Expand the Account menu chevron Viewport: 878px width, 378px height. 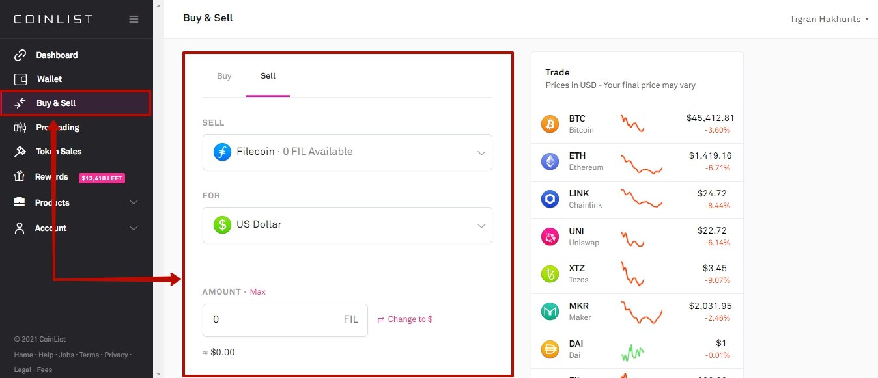pos(134,228)
